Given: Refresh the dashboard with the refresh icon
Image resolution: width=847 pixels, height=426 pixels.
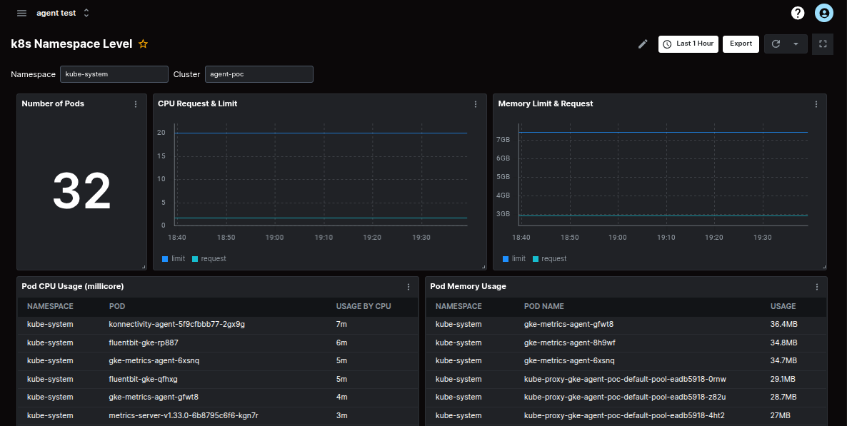Looking at the screenshot, I should 776,44.
